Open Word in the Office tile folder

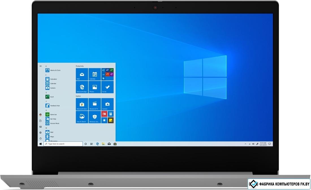pyautogui.click(x=107, y=70)
